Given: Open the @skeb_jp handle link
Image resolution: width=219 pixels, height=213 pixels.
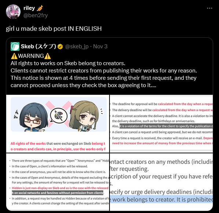Looking at the screenshot, I should click(77, 46).
